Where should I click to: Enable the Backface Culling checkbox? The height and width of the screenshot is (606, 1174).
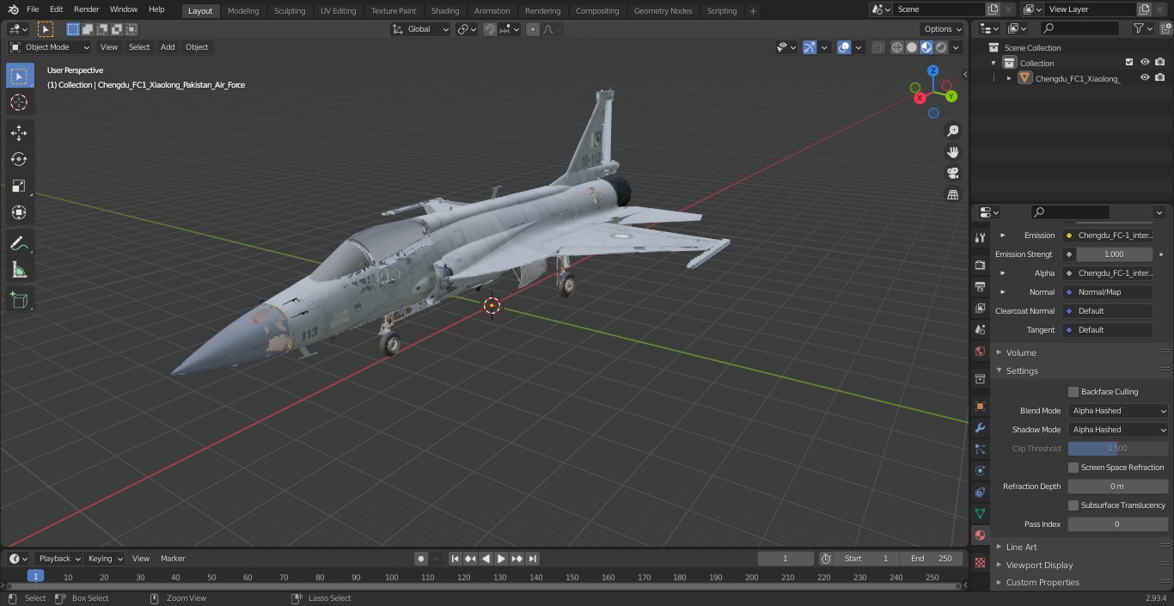tap(1073, 392)
